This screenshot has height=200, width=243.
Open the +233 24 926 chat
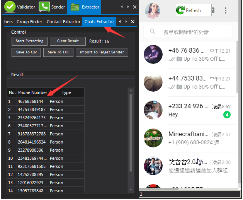187,110
